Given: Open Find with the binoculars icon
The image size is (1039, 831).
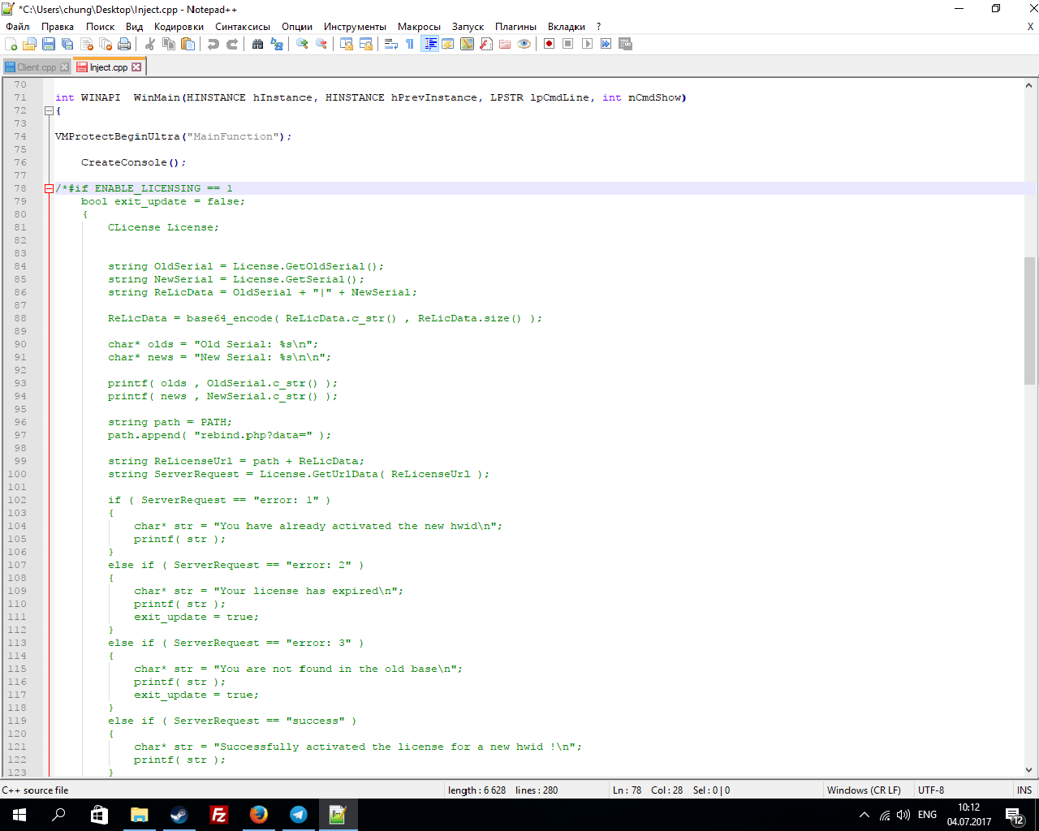Looking at the screenshot, I should (x=258, y=44).
